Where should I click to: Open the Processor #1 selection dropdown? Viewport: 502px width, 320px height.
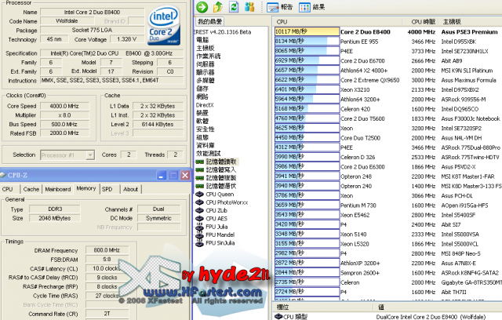[91, 155]
